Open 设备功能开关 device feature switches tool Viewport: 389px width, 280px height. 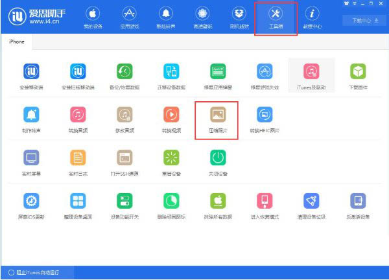pos(124,206)
